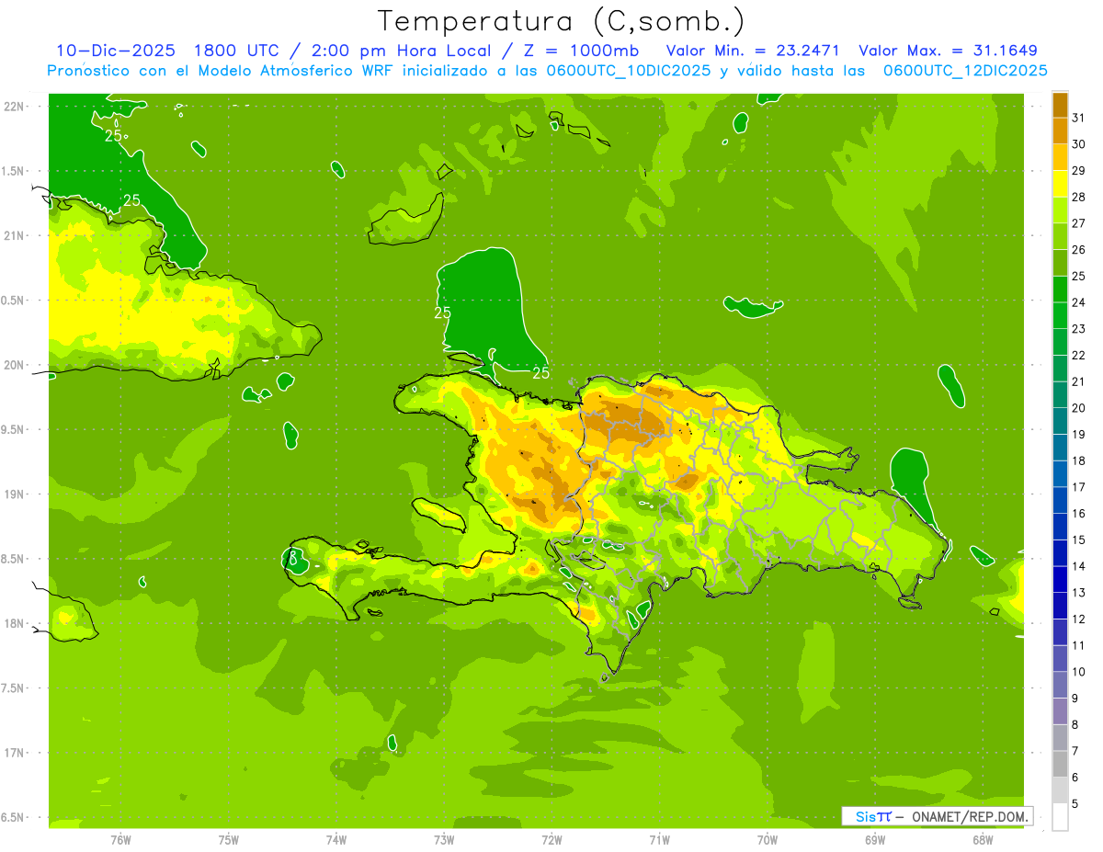The height and width of the screenshot is (852, 1103).
Task: Click the color bar label '30'
Action: coord(1079,144)
